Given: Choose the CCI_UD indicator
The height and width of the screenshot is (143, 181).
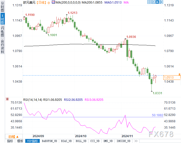Looking at the screenshot, I should click(95, 141).
